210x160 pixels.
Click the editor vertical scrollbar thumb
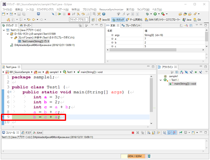[151, 95]
